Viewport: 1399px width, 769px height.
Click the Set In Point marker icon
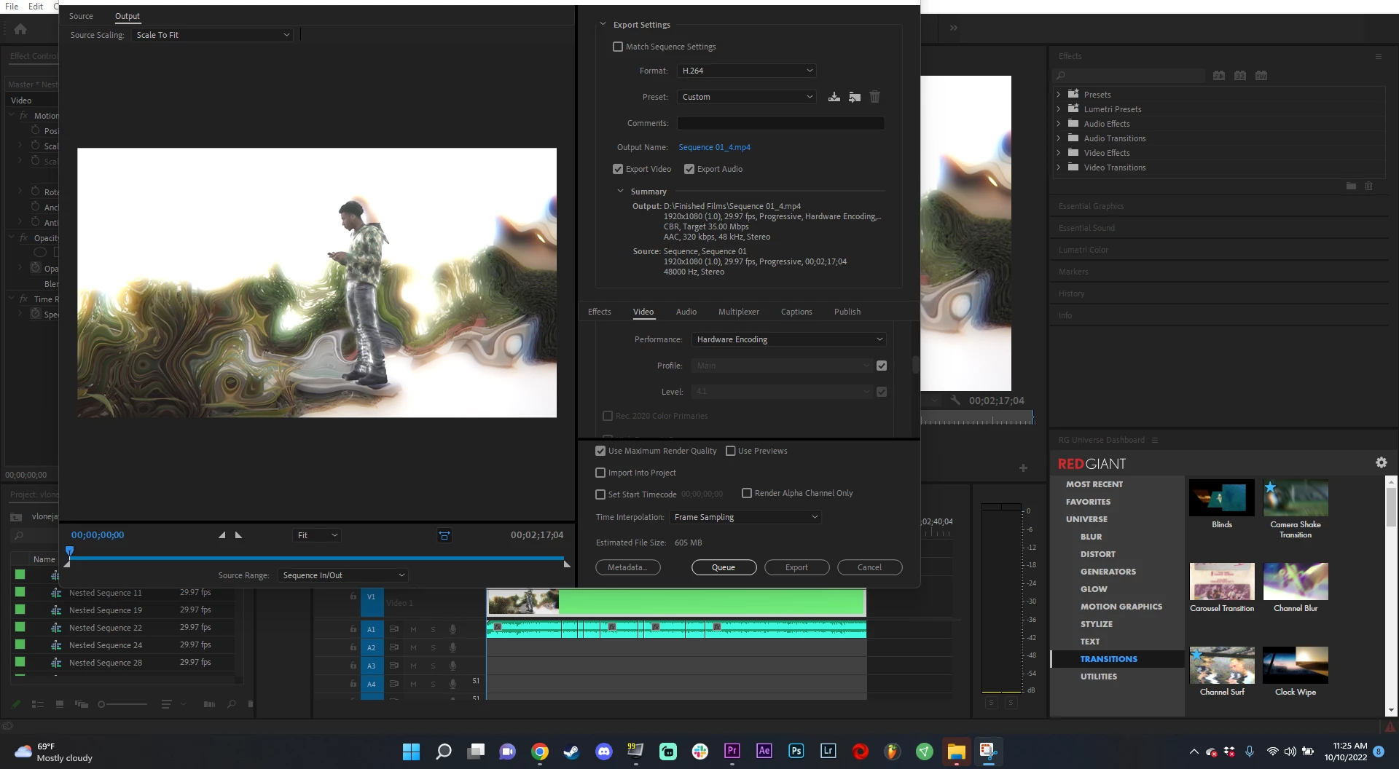[x=222, y=535]
